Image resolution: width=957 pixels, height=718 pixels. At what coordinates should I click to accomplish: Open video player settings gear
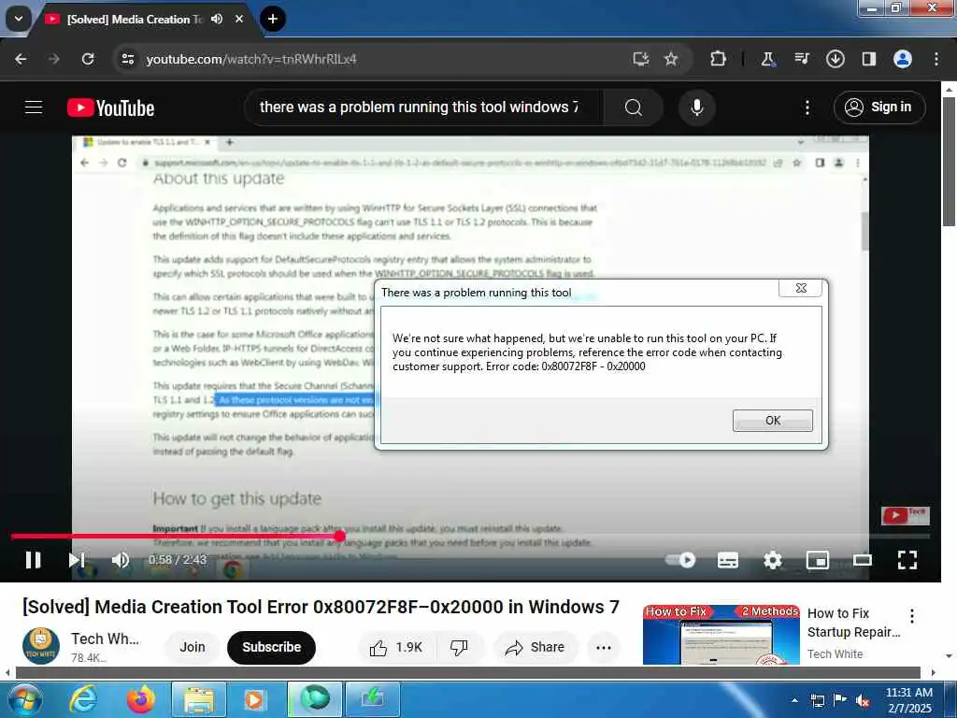[773, 560]
